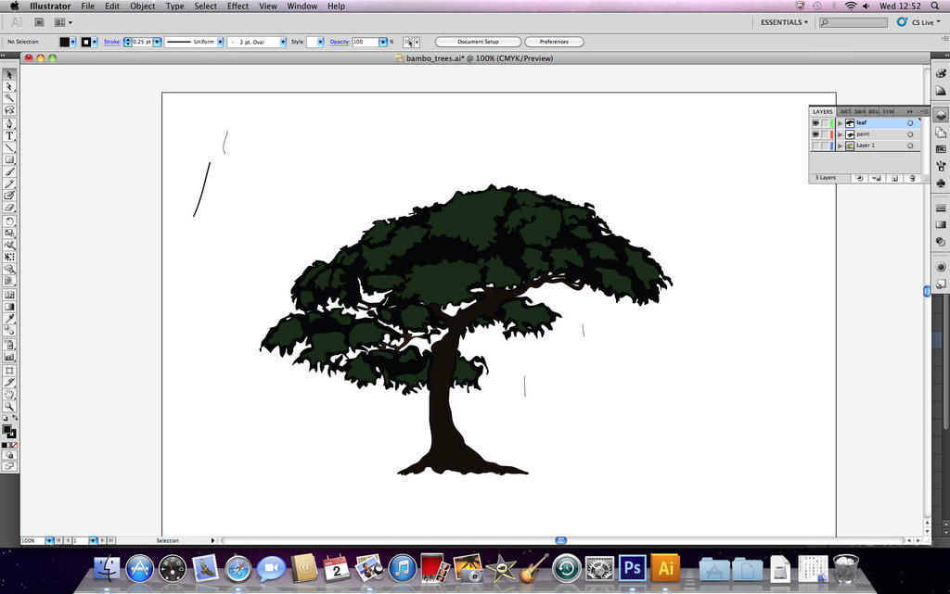The height and width of the screenshot is (594, 950).
Task: Switch to the SWA tab in panel
Action: coord(860,112)
